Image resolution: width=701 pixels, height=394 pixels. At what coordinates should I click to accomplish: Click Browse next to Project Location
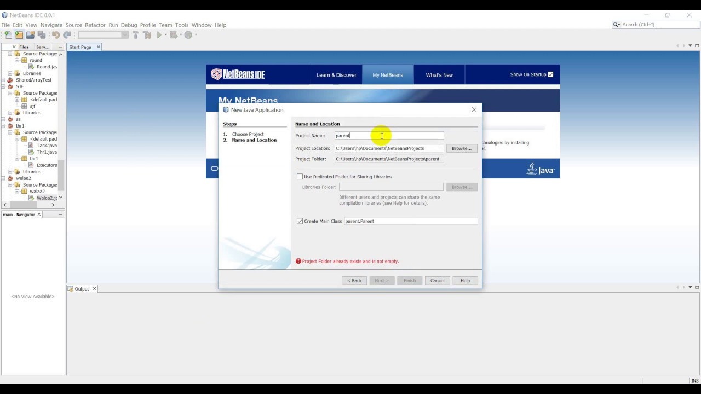462,148
